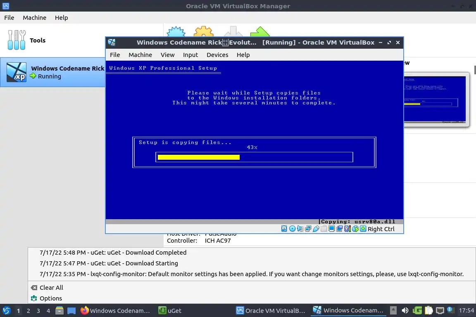Click the network adapter indicator in VM status bar

tap(308, 229)
